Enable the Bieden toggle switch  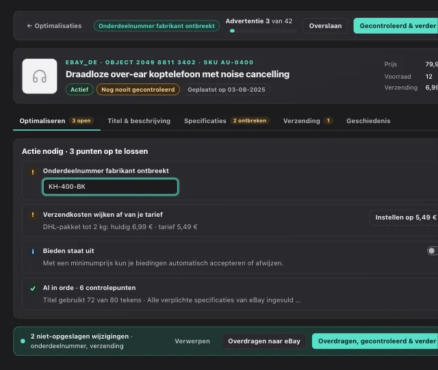(x=433, y=251)
